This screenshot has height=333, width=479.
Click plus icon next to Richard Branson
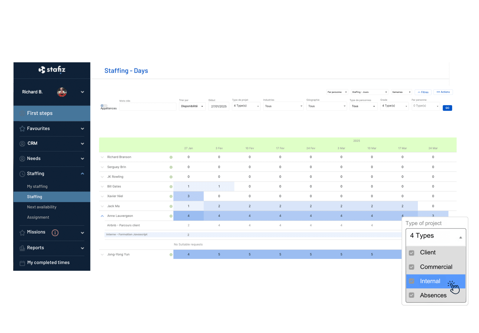coord(171,157)
